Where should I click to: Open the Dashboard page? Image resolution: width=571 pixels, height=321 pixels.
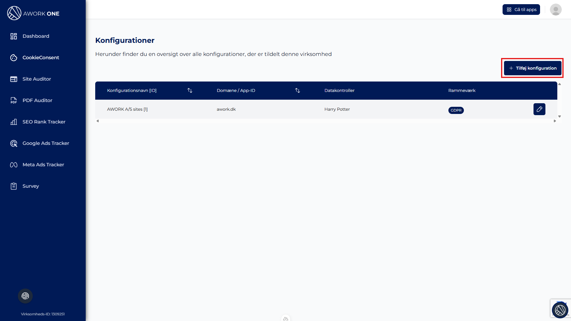[36, 36]
